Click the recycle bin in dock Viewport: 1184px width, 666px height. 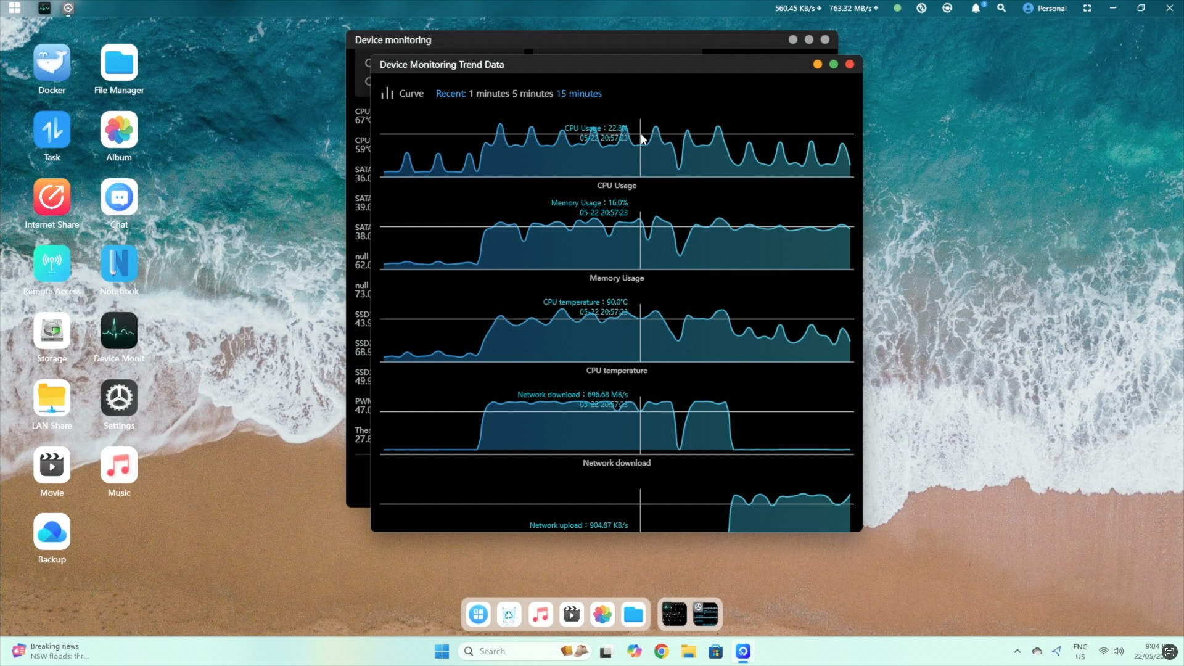(509, 614)
